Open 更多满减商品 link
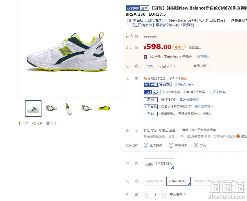The image size is (247, 201). (190, 99)
